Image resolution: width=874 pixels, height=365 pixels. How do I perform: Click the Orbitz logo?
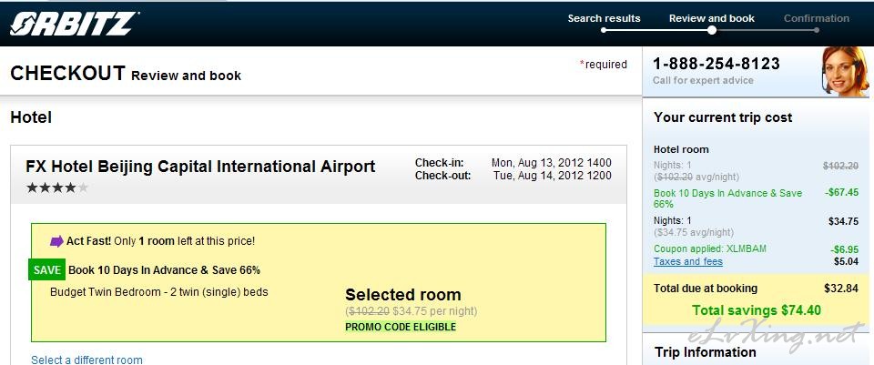[74, 24]
